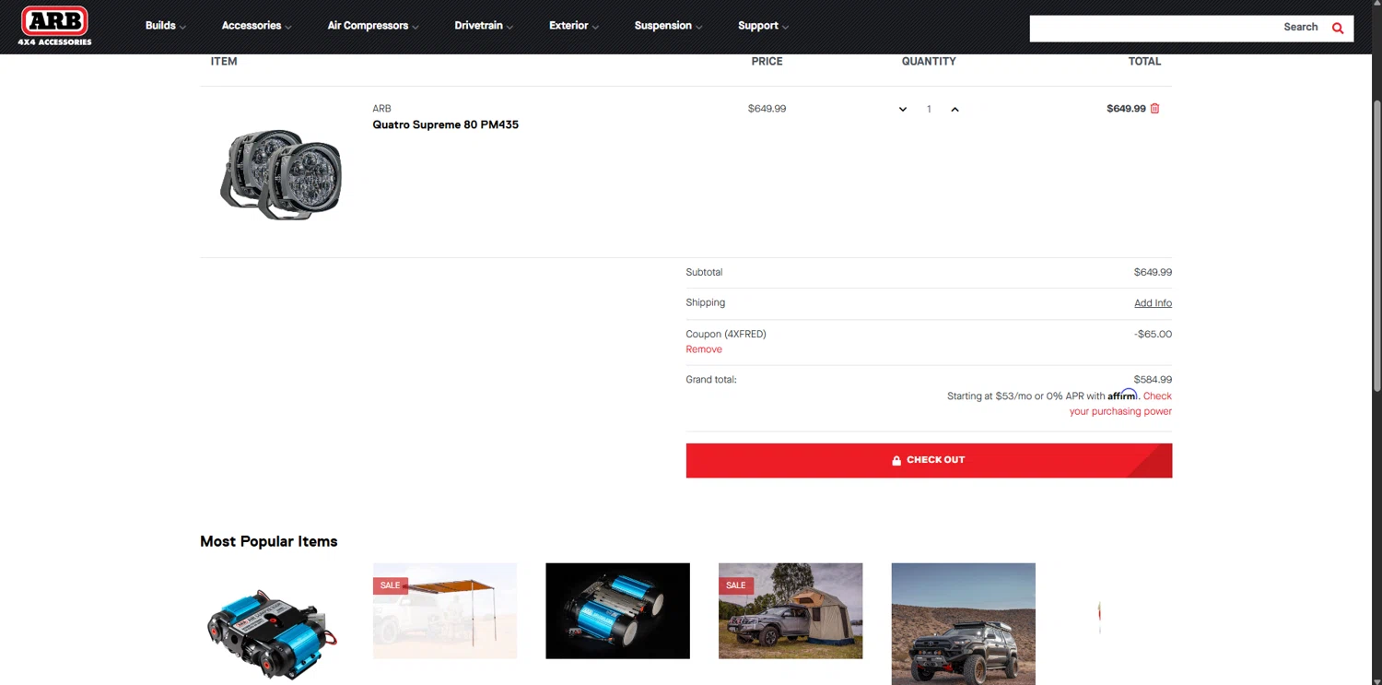Open the vehicle tent popular item on sale
Viewport: 1382px width, 685px height.
(791, 610)
